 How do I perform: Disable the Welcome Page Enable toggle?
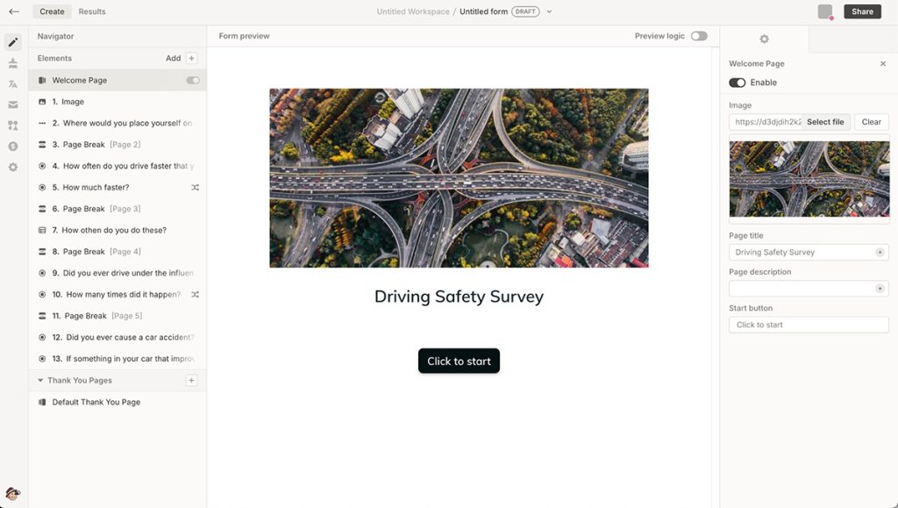(737, 82)
